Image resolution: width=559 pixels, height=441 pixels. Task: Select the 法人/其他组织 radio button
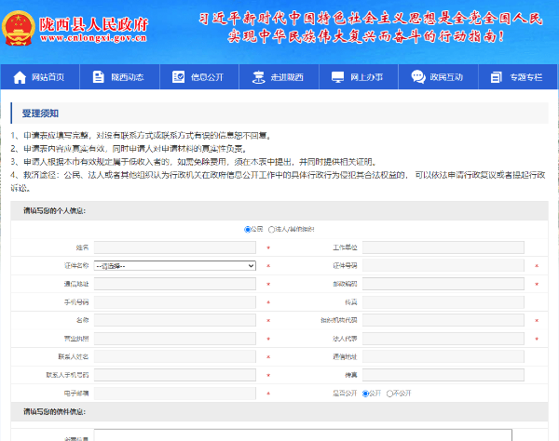pos(272,229)
